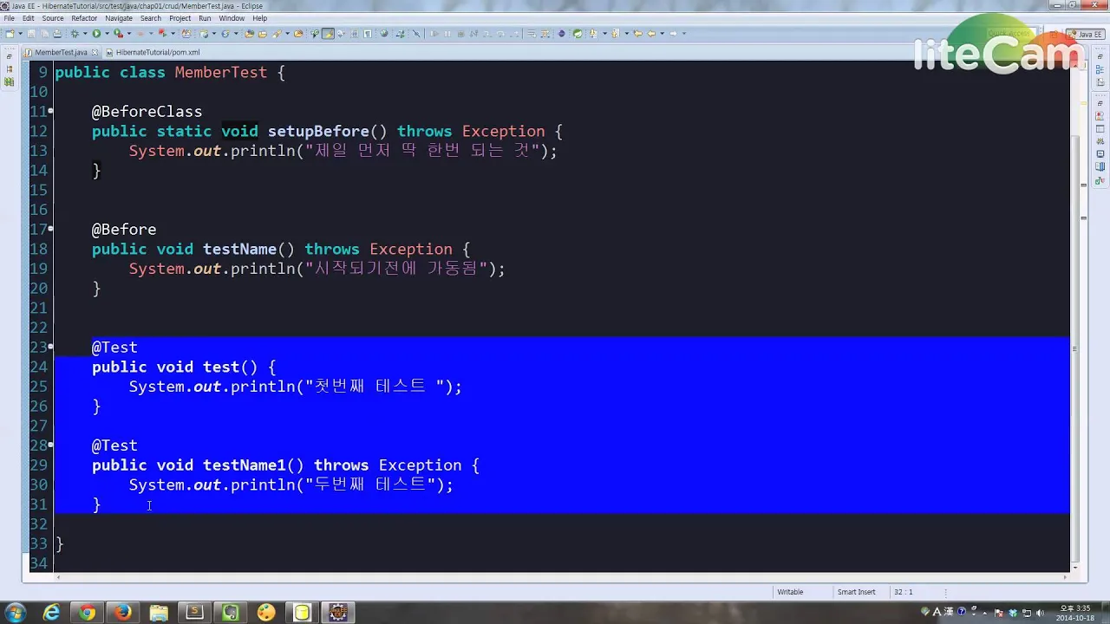Image resolution: width=1110 pixels, height=624 pixels.
Task: Click the topmost icon in right-hand view stack
Action: click(x=1100, y=56)
